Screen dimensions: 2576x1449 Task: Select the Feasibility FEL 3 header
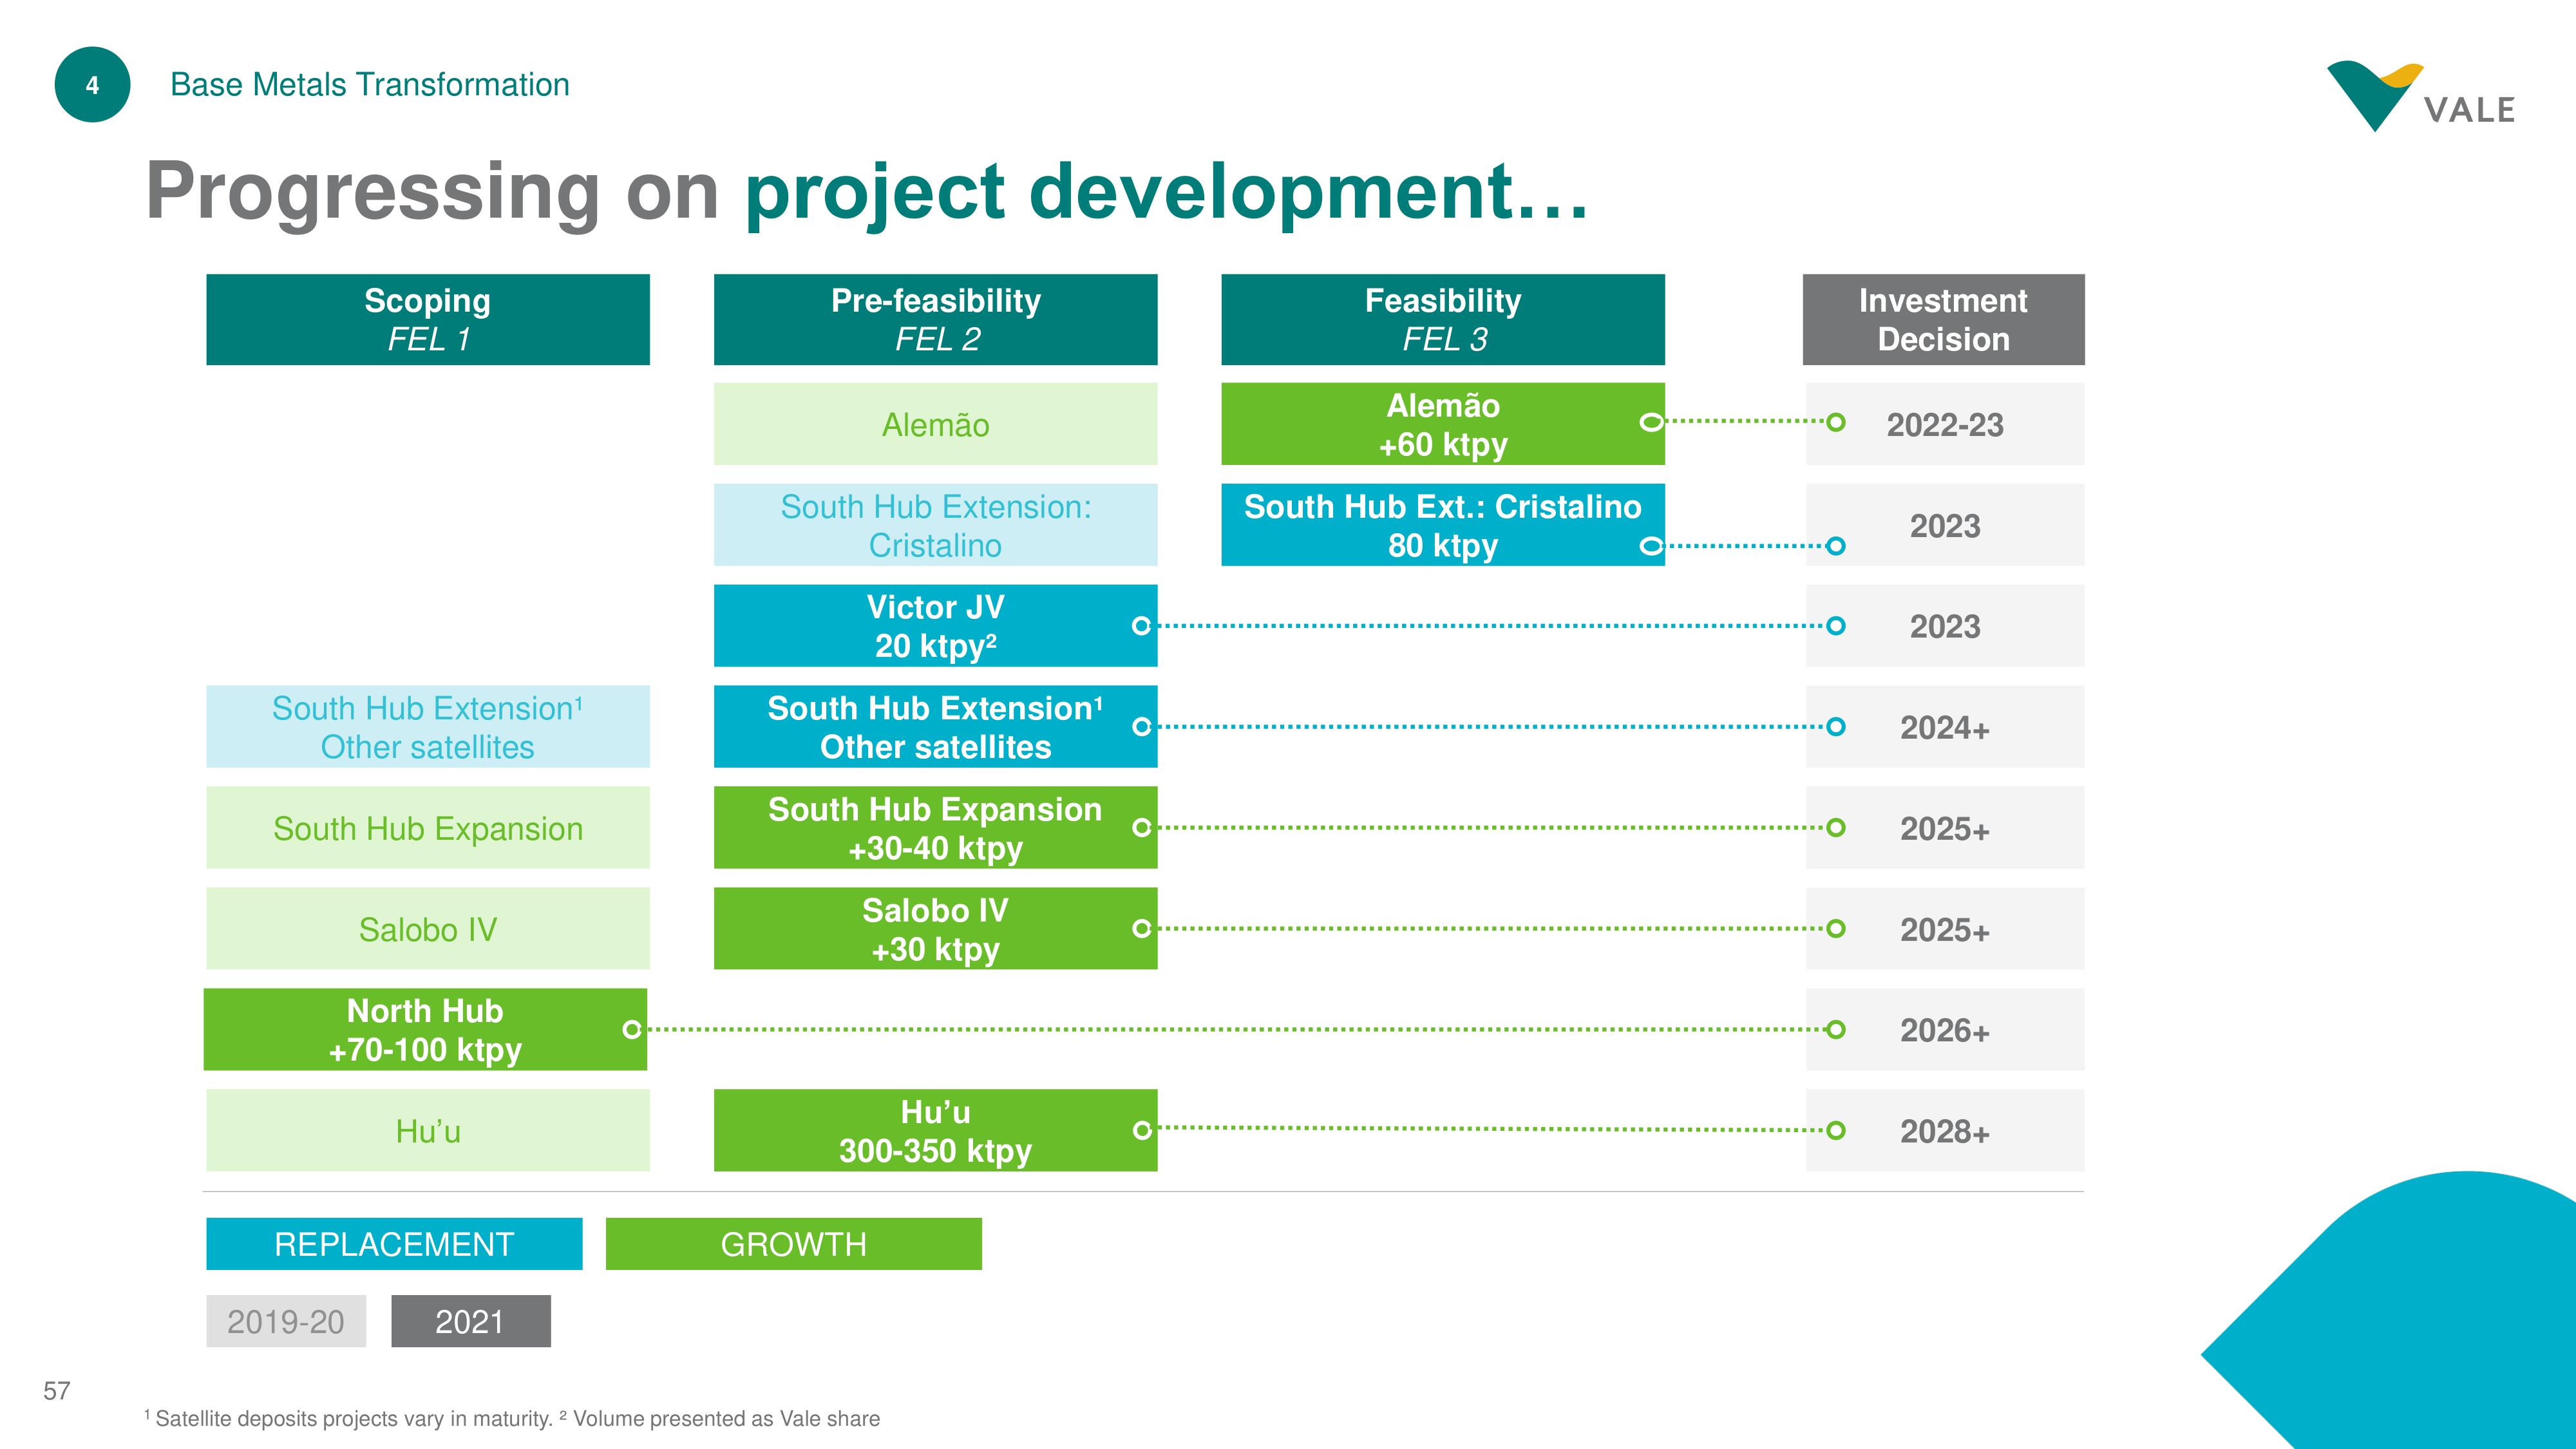(x=1443, y=320)
